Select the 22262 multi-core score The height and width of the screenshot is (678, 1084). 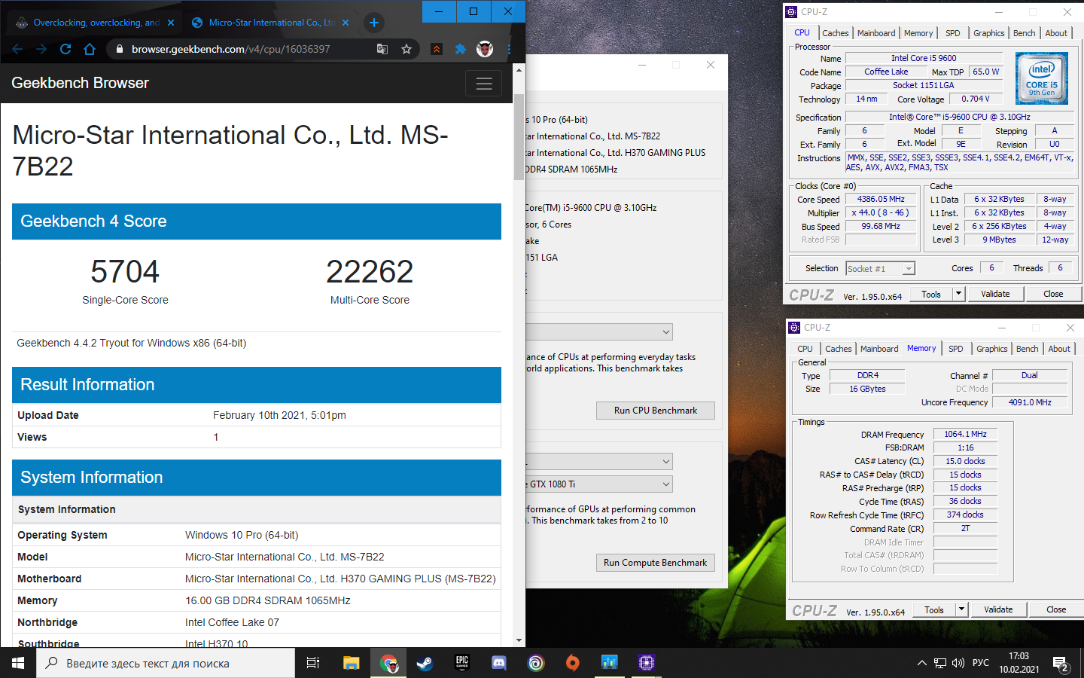click(370, 271)
